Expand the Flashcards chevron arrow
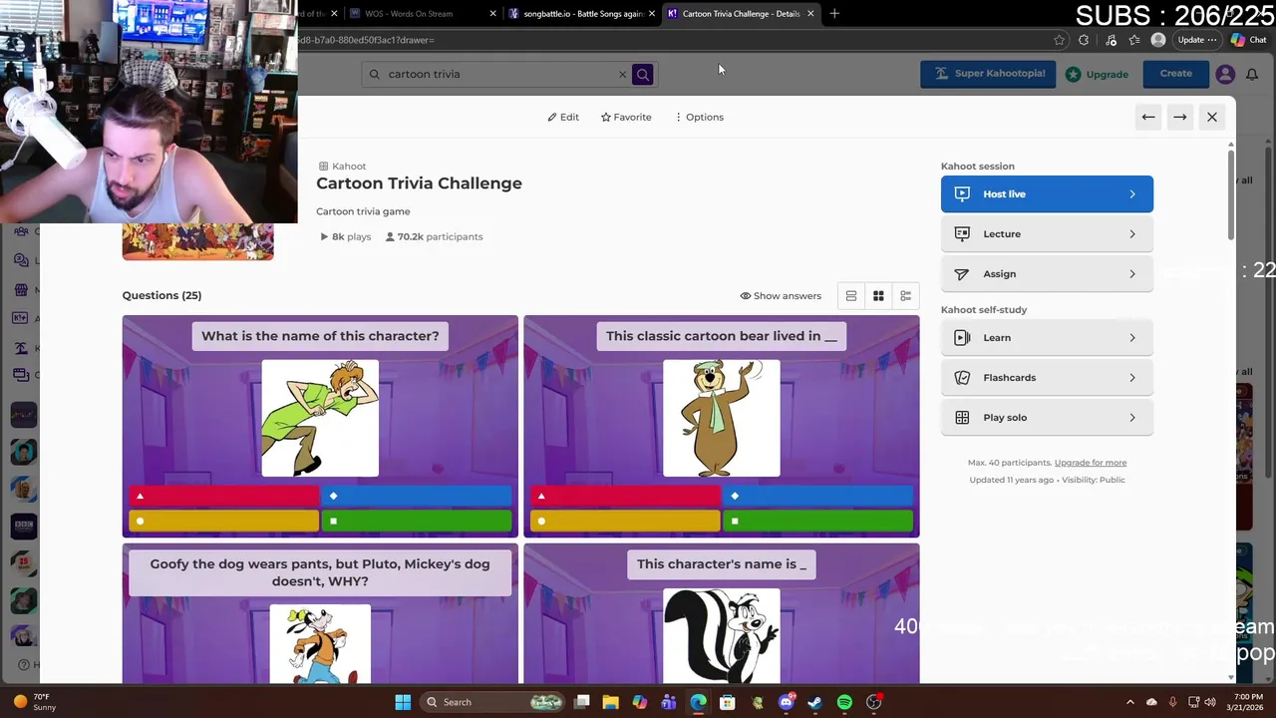Viewport: 1276px width, 718px height. click(x=1132, y=377)
